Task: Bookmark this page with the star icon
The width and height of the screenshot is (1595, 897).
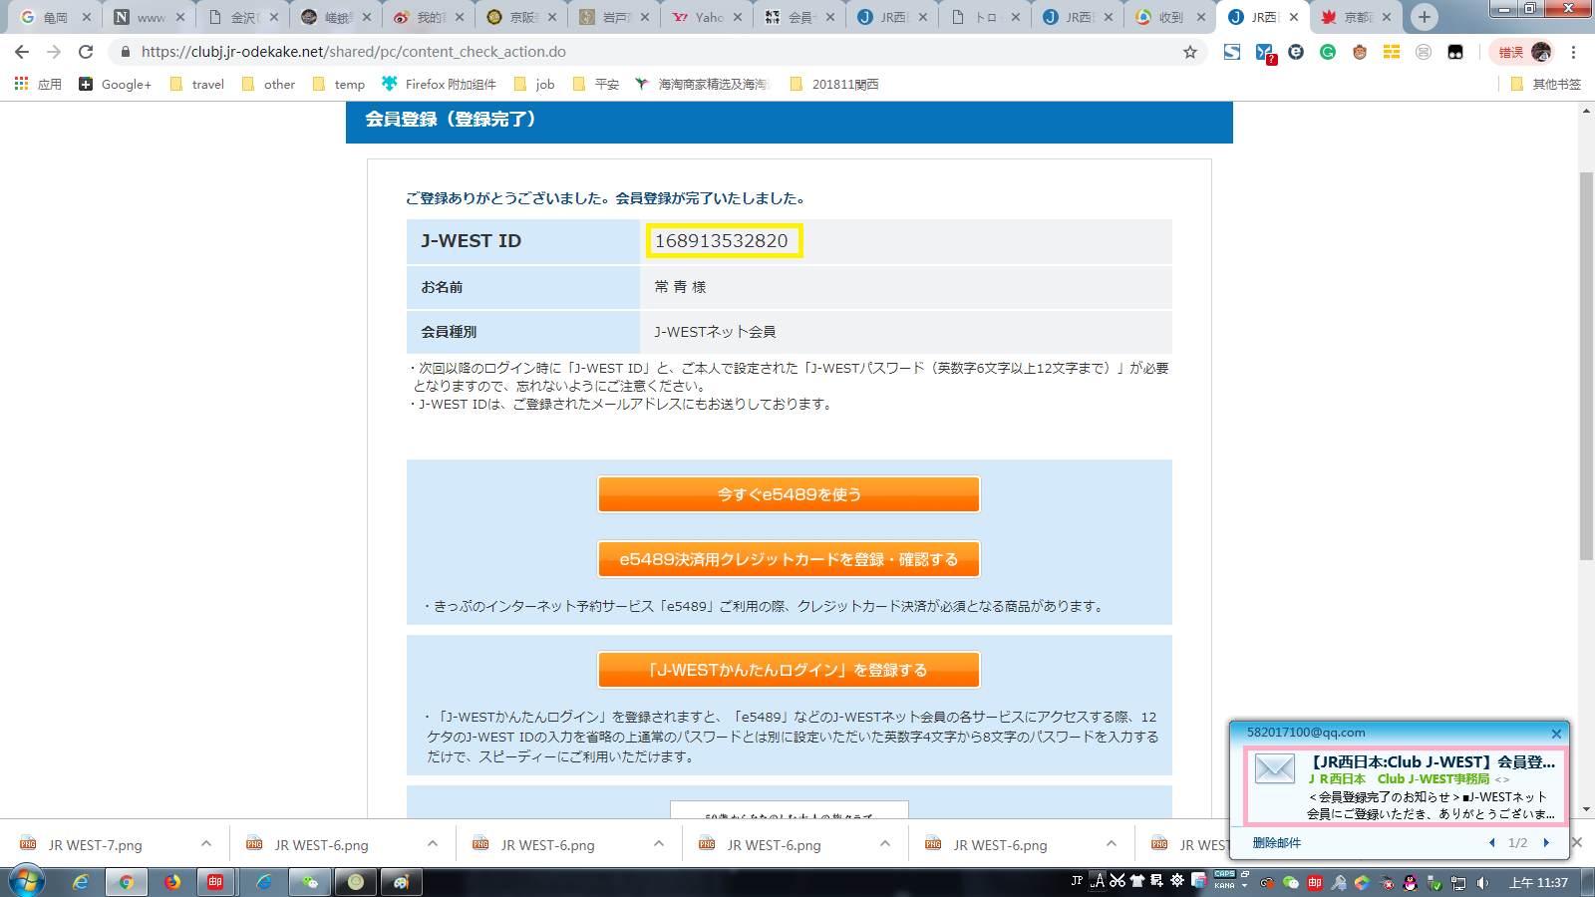Action: tap(1189, 52)
